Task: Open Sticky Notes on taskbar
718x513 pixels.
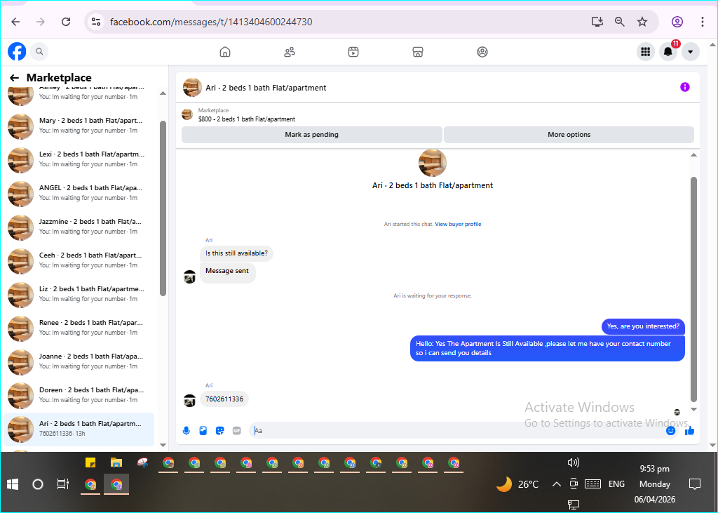Action: click(90, 462)
